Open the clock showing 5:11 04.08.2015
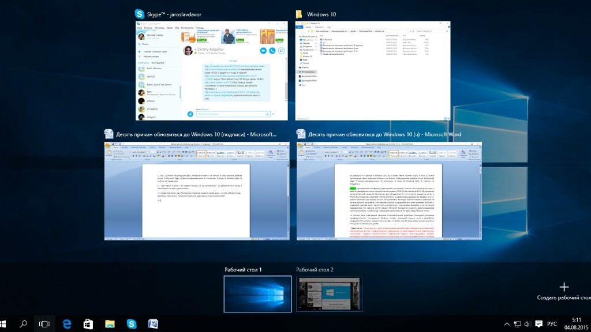Viewport: 591px width, 332px height. (x=577, y=324)
